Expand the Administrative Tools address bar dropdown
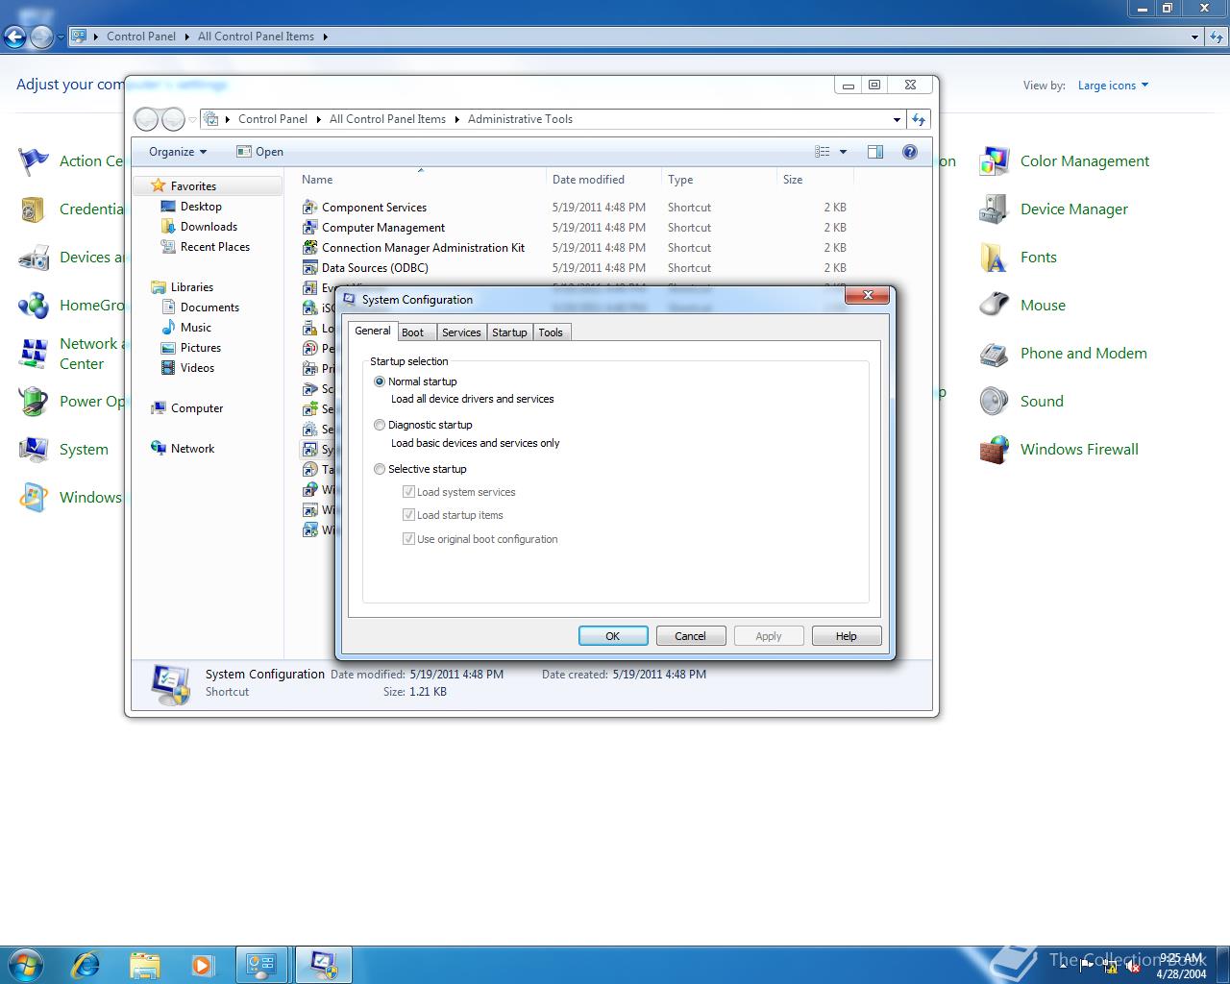Image resolution: width=1230 pixels, height=984 pixels. tap(897, 120)
